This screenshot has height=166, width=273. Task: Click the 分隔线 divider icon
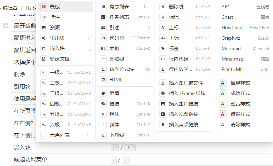pos(103,59)
